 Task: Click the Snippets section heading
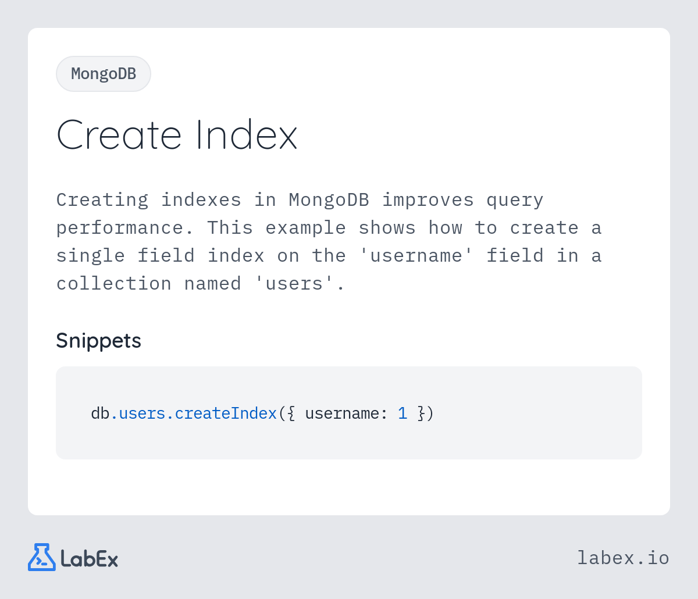click(x=98, y=340)
